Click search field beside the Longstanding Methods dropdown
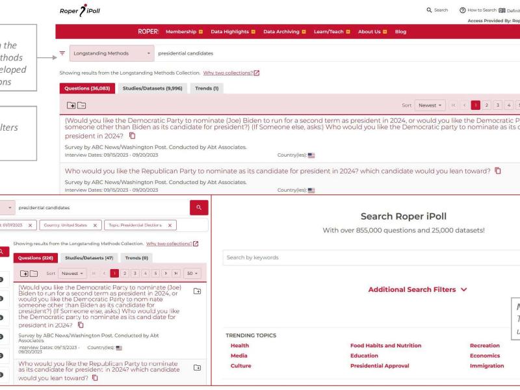 coord(337,53)
